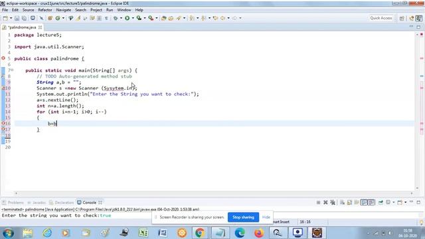The height and width of the screenshot is (239, 425).
Task: Click the editor horizontal scrollbar
Action: 214,193
